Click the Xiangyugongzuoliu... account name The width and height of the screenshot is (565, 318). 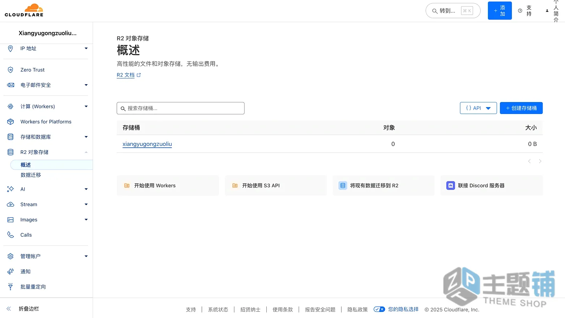(x=48, y=33)
